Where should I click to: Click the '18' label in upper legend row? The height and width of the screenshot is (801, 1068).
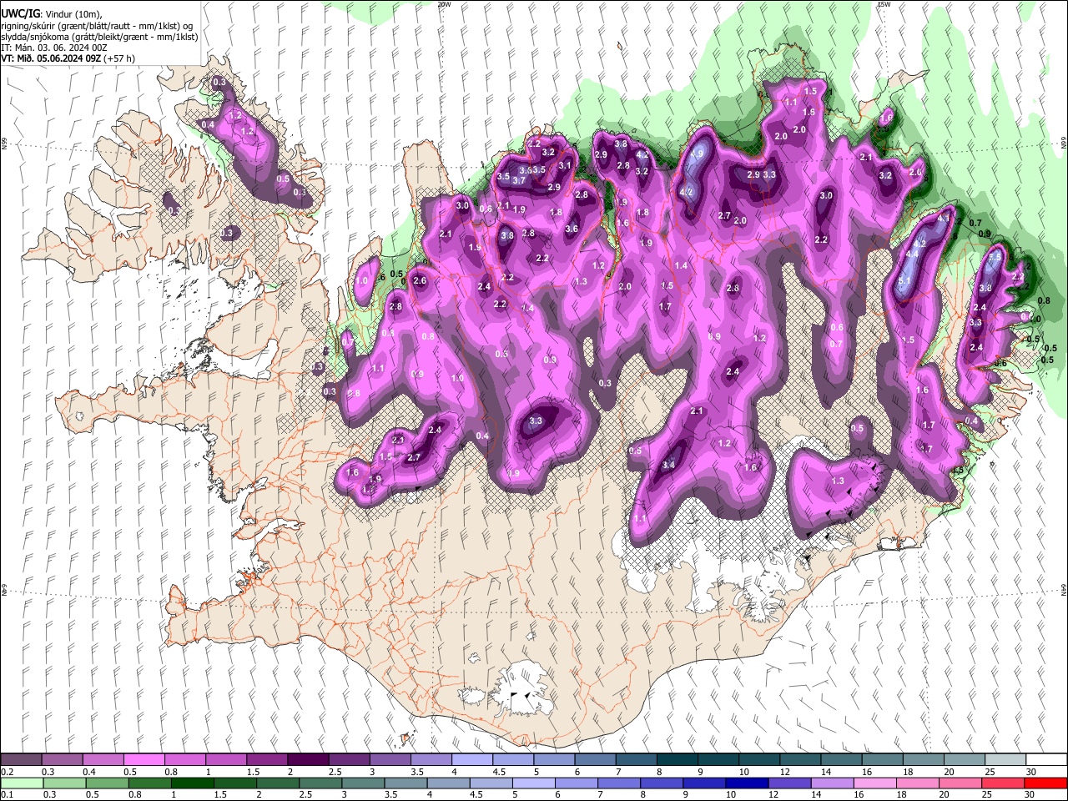[908, 772]
